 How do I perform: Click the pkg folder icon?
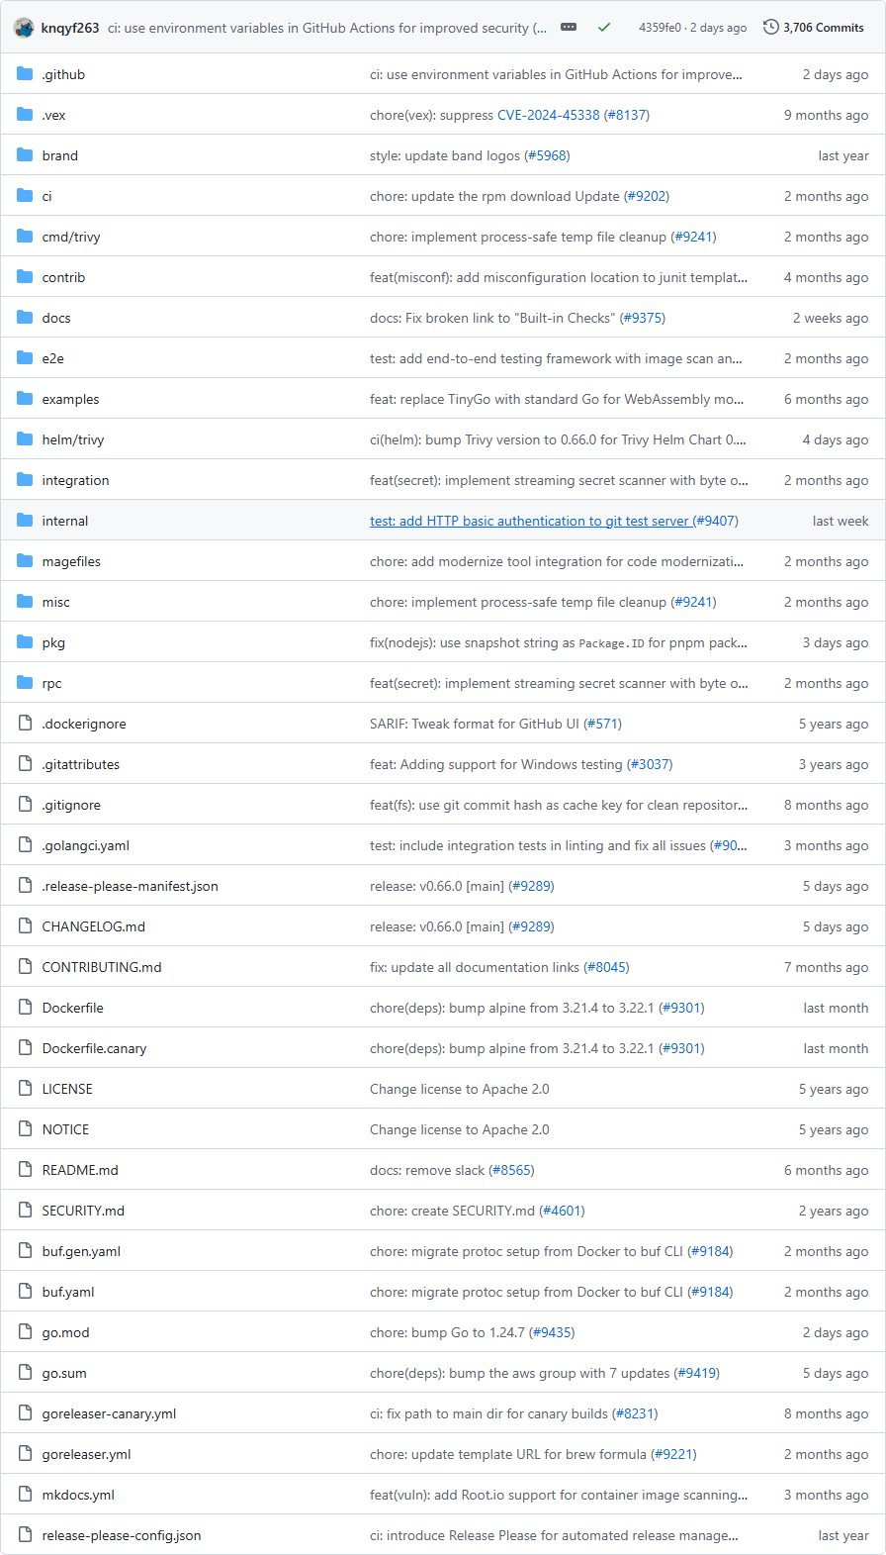tap(25, 642)
